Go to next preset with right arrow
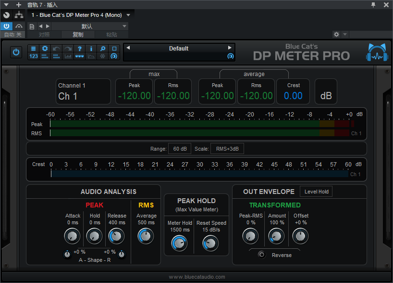 tap(230, 48)
